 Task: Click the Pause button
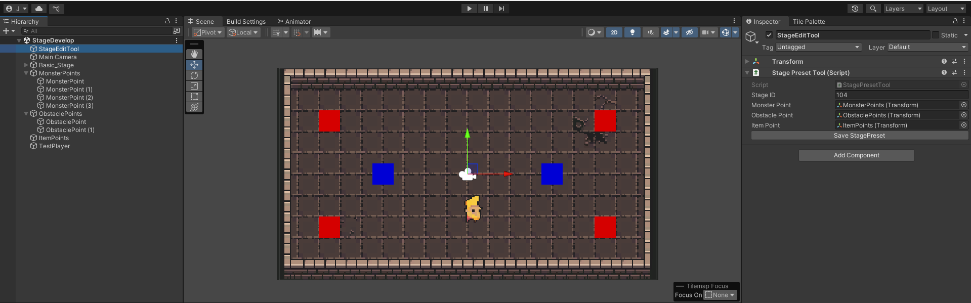pos(485,9)
